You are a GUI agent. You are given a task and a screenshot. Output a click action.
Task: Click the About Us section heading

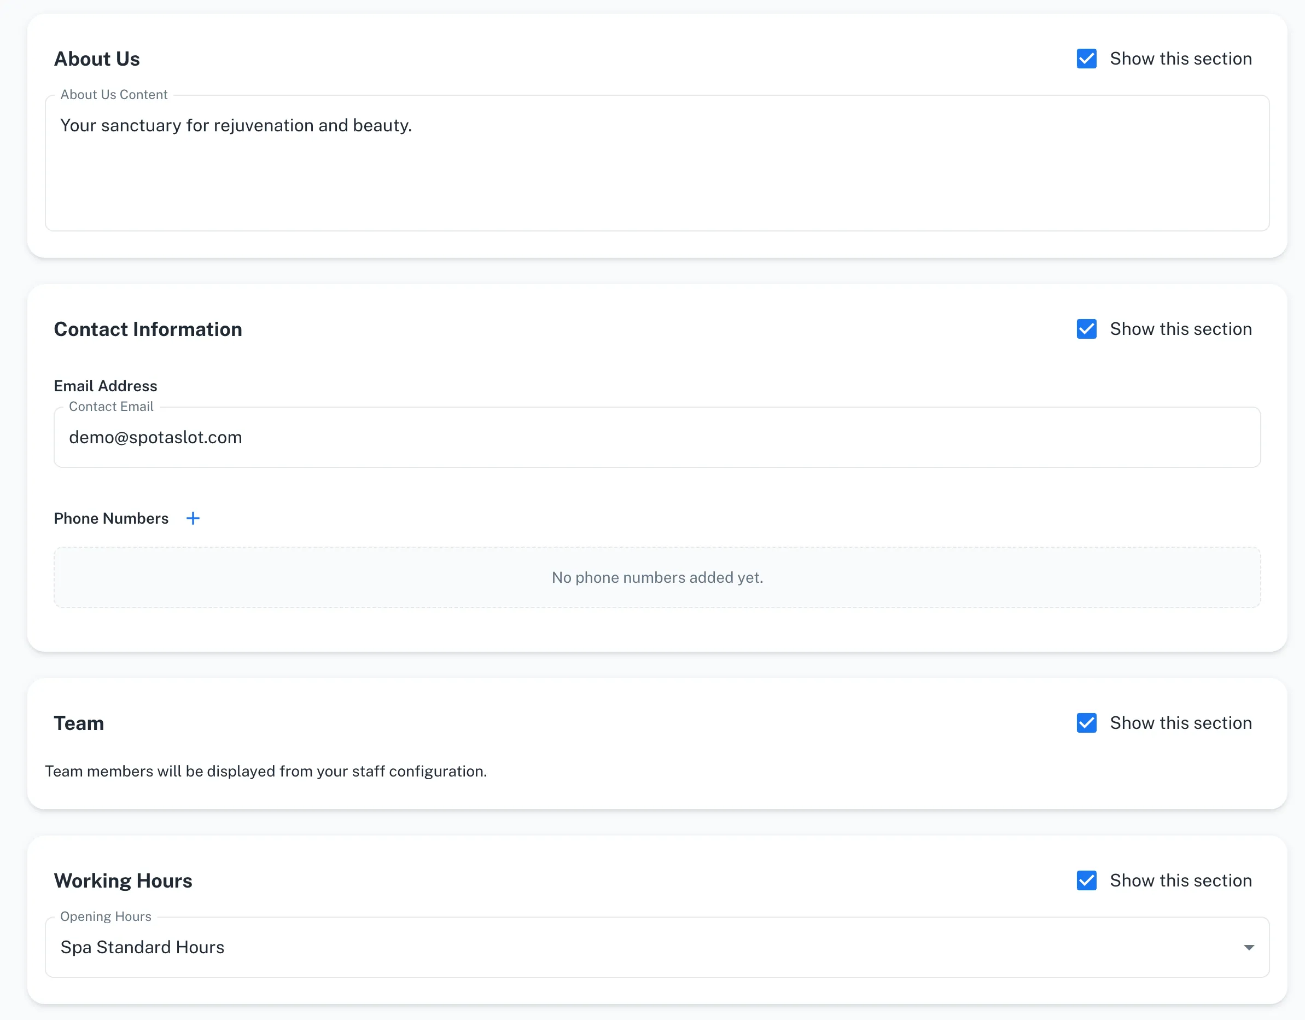(97, 58)
